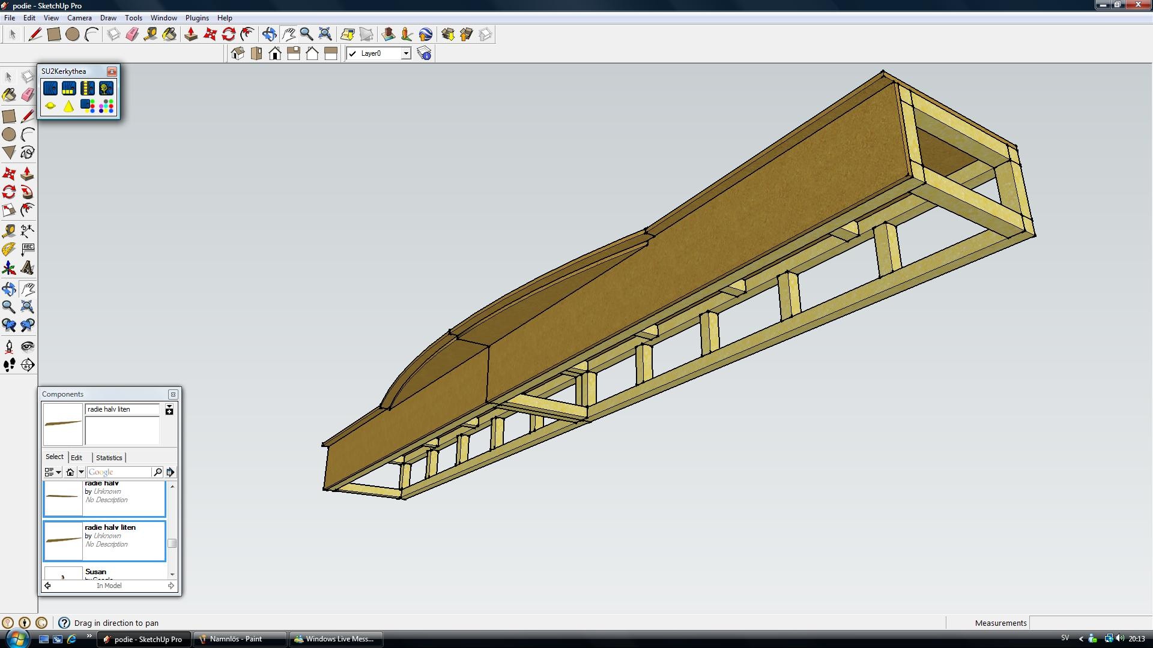Select the Freehand drawing tool
Image resolution: width=1153 pixels, height=648 pixels.
(27, 152)
